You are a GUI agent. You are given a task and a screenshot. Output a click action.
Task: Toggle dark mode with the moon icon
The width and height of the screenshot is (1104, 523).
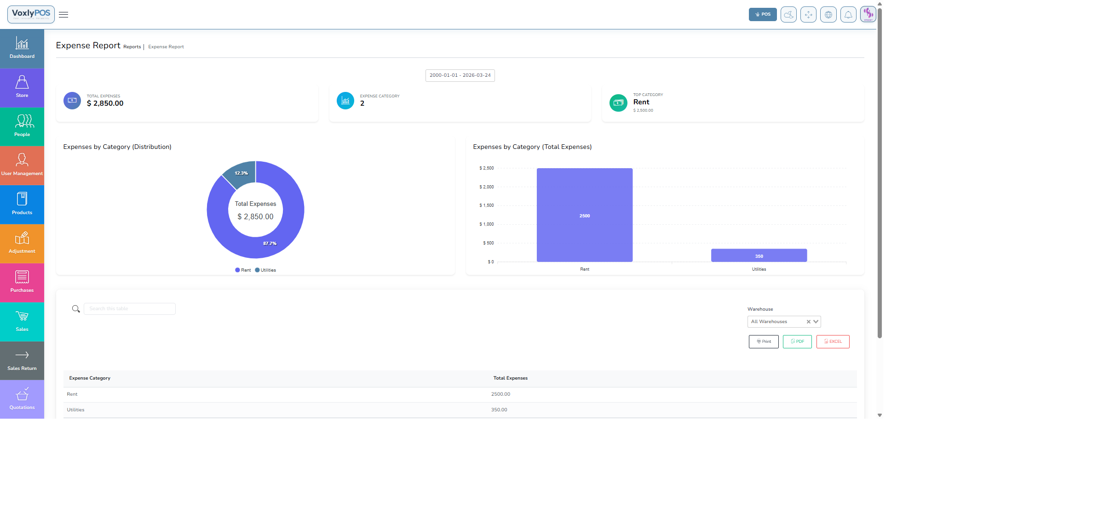pyautogui.click(x=788, y=15)
